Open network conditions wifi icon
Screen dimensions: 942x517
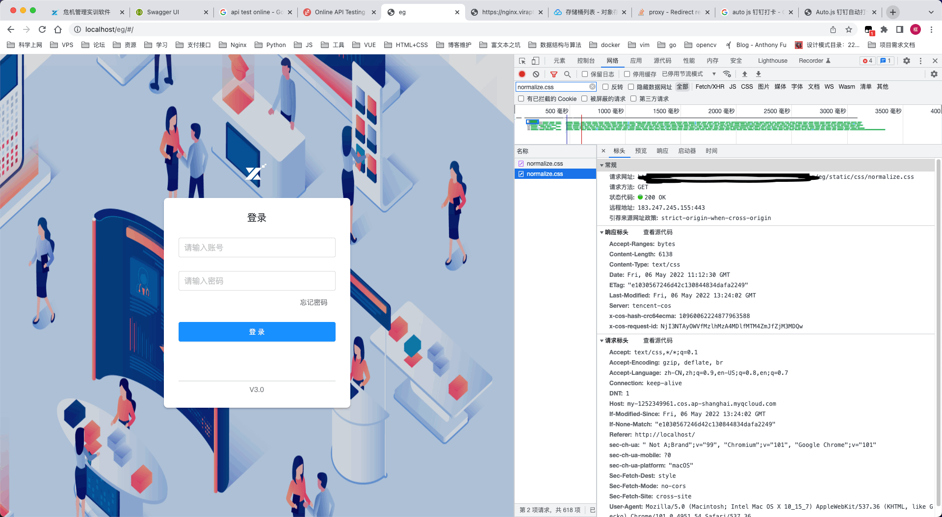point(727,74)
